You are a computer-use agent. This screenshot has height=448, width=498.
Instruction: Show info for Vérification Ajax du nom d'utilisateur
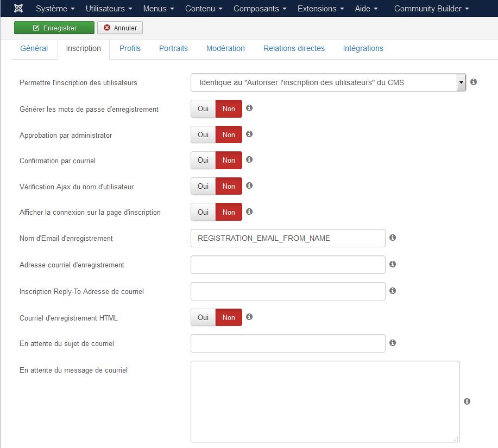click(249, 185)
